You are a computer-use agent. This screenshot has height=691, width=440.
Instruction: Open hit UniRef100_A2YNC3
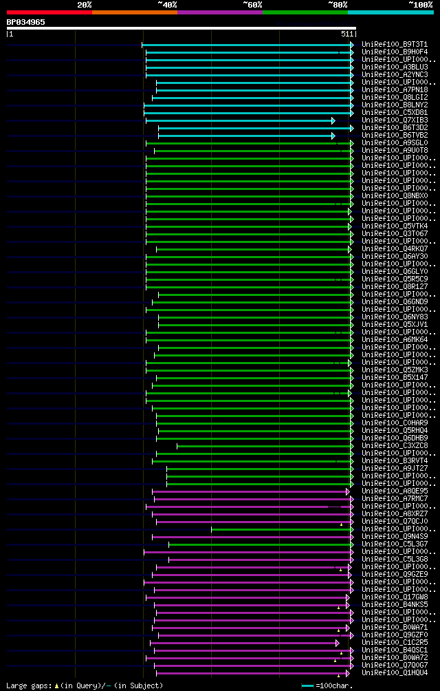pos(395,75)
